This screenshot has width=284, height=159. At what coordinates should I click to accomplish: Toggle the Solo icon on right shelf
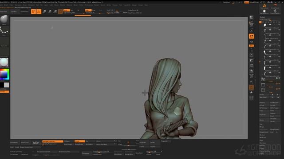click(x=252, y=93)
